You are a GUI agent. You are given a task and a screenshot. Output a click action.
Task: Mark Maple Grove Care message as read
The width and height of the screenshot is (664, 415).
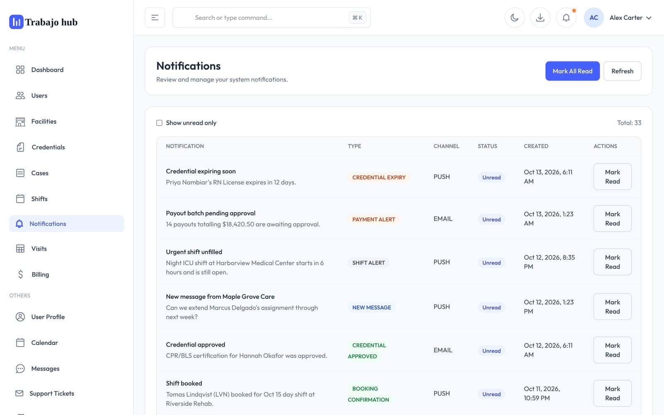coord(612,307)
